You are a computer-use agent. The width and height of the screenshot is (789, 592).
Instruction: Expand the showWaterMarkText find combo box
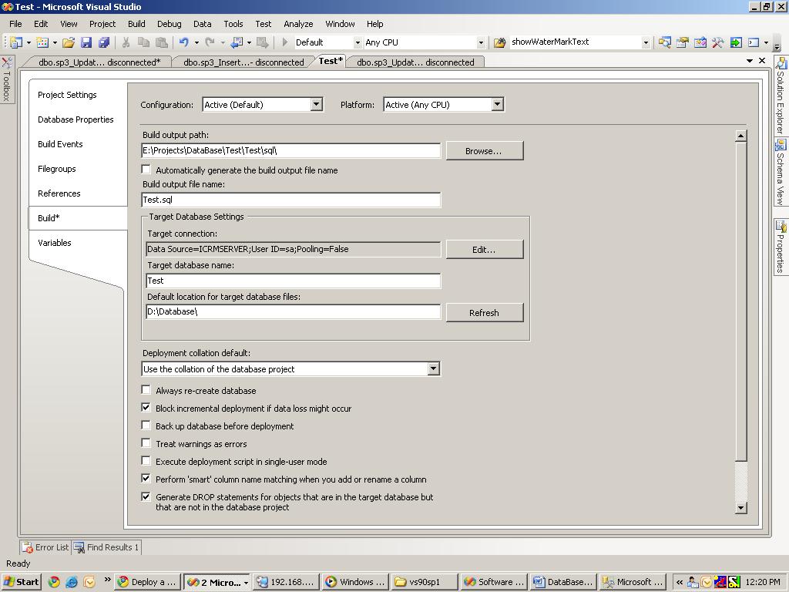point(646,43)
